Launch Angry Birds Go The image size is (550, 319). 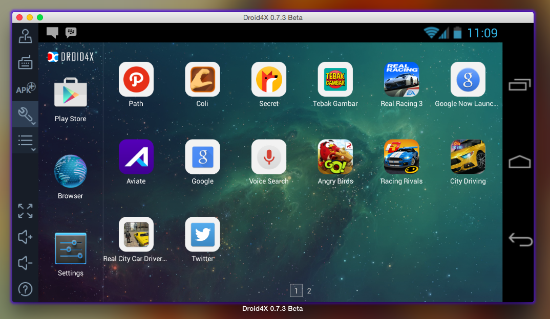tap(335, 157)
